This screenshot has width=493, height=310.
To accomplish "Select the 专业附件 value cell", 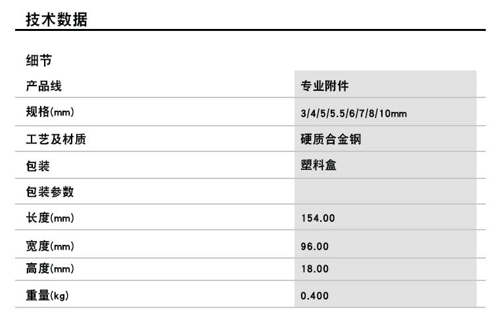I will coord(329,86).
